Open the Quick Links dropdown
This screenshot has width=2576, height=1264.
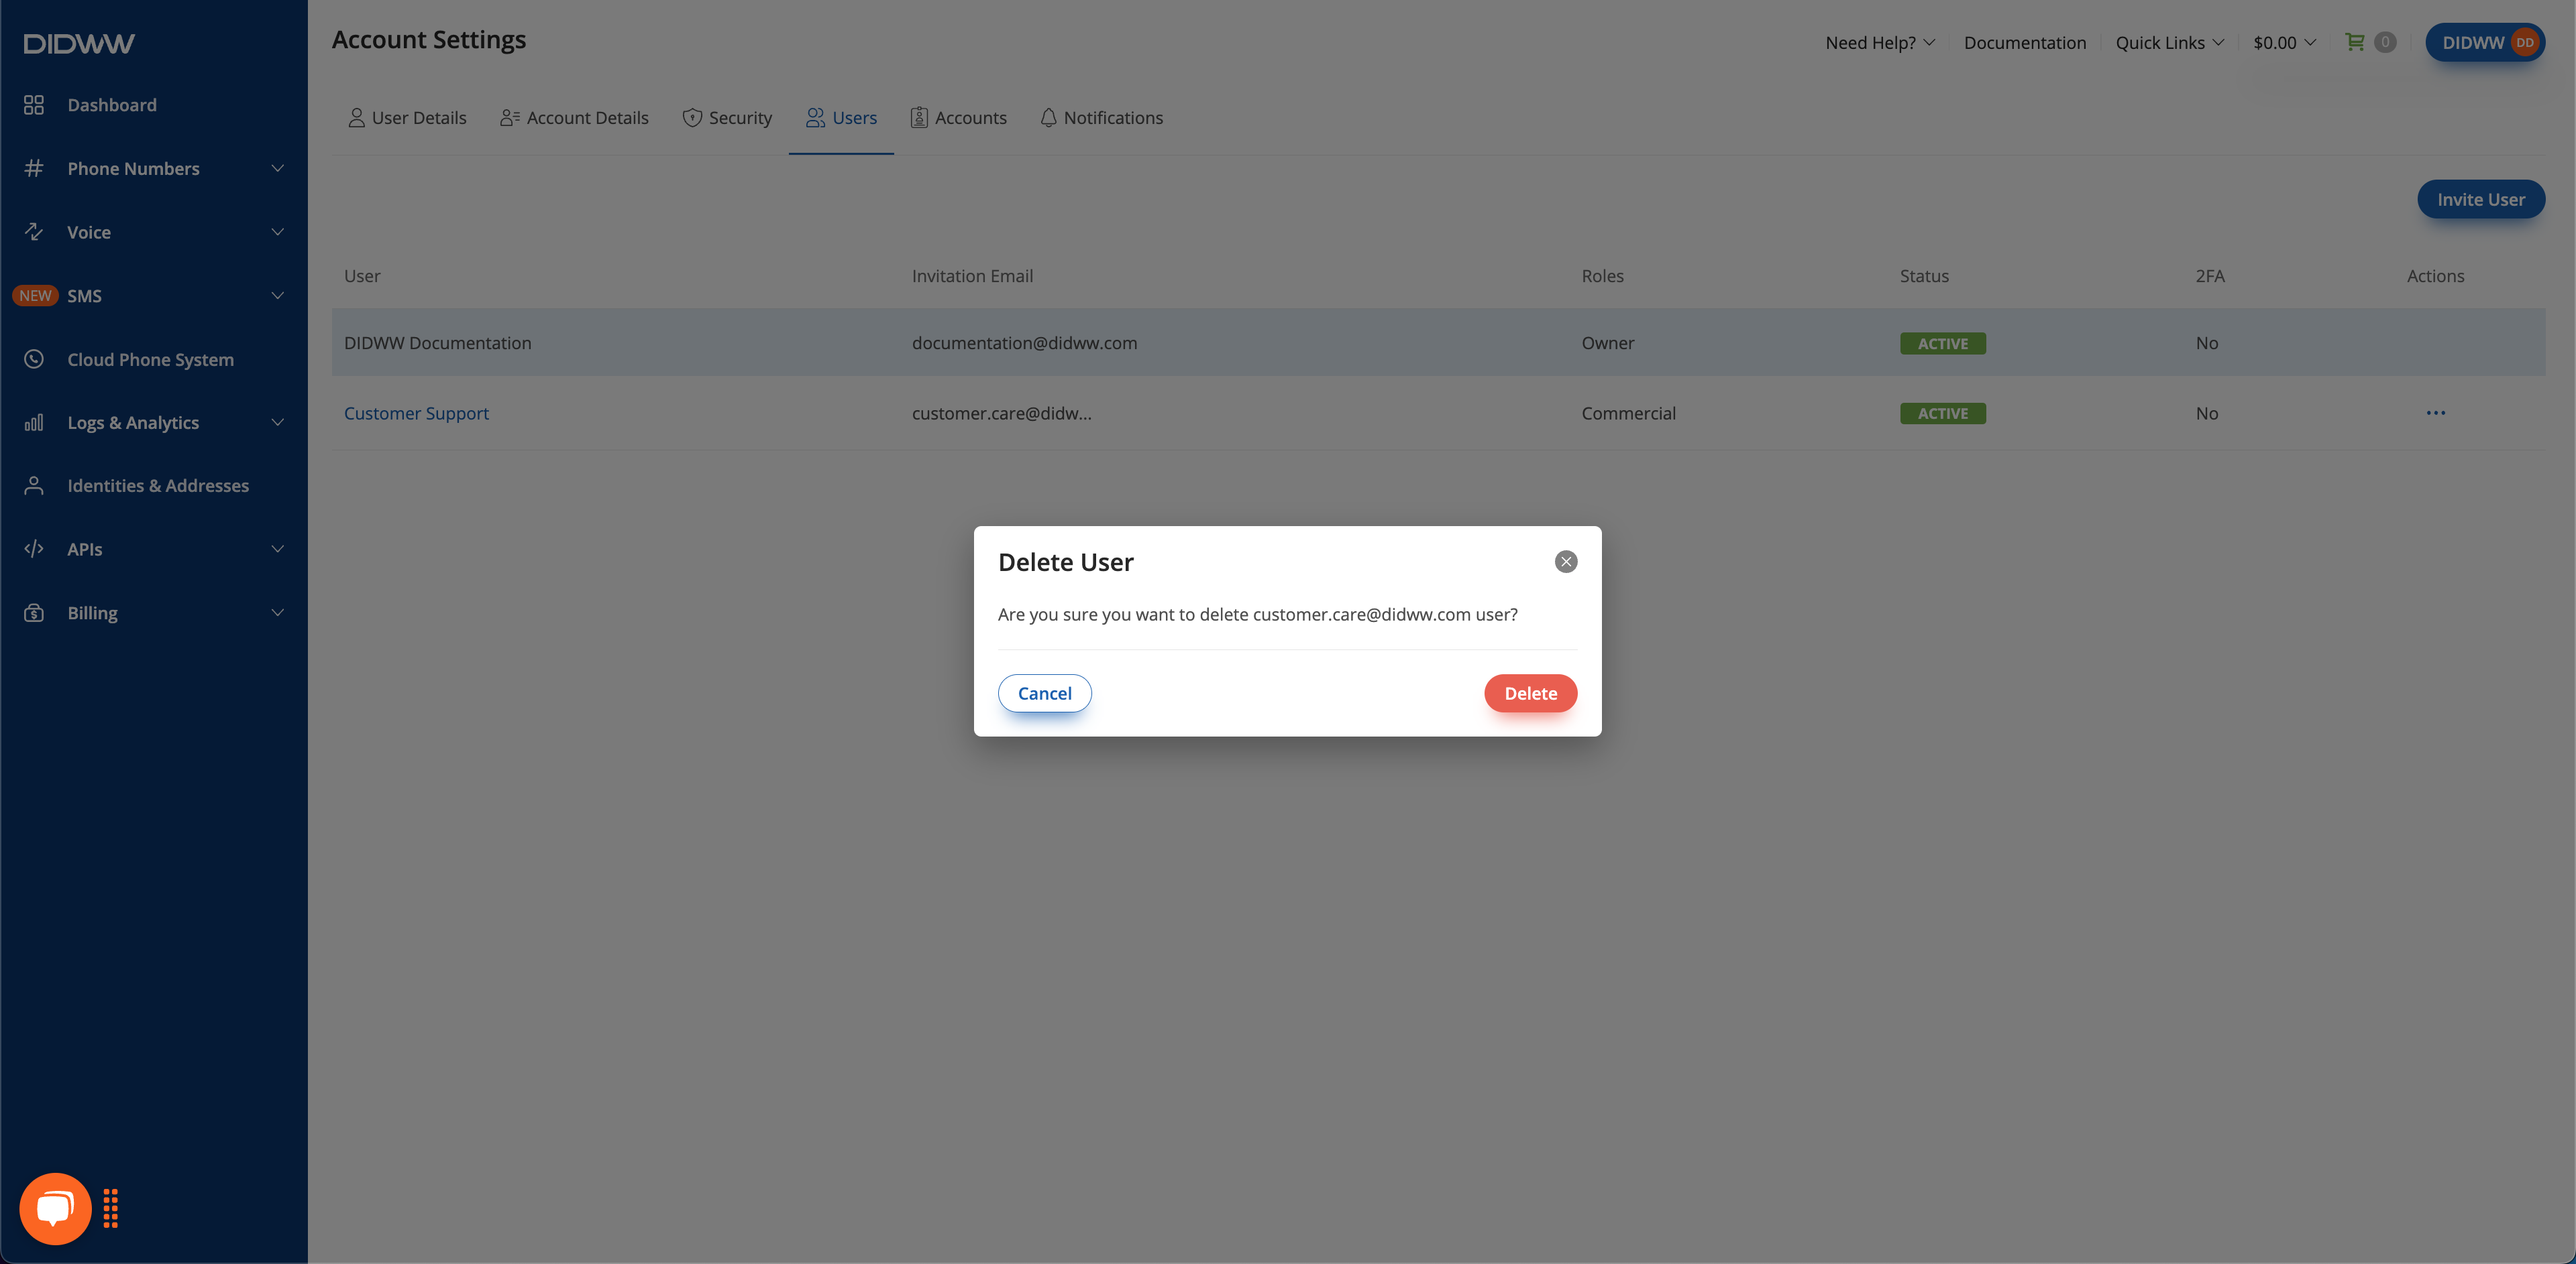2169,43
